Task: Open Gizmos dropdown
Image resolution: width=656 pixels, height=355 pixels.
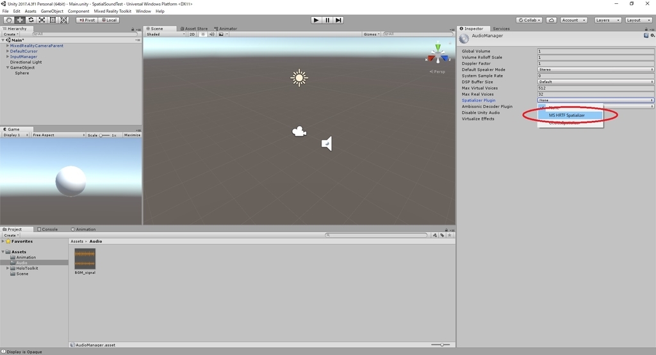Action: pyautogui.click(x=372, y=35)
